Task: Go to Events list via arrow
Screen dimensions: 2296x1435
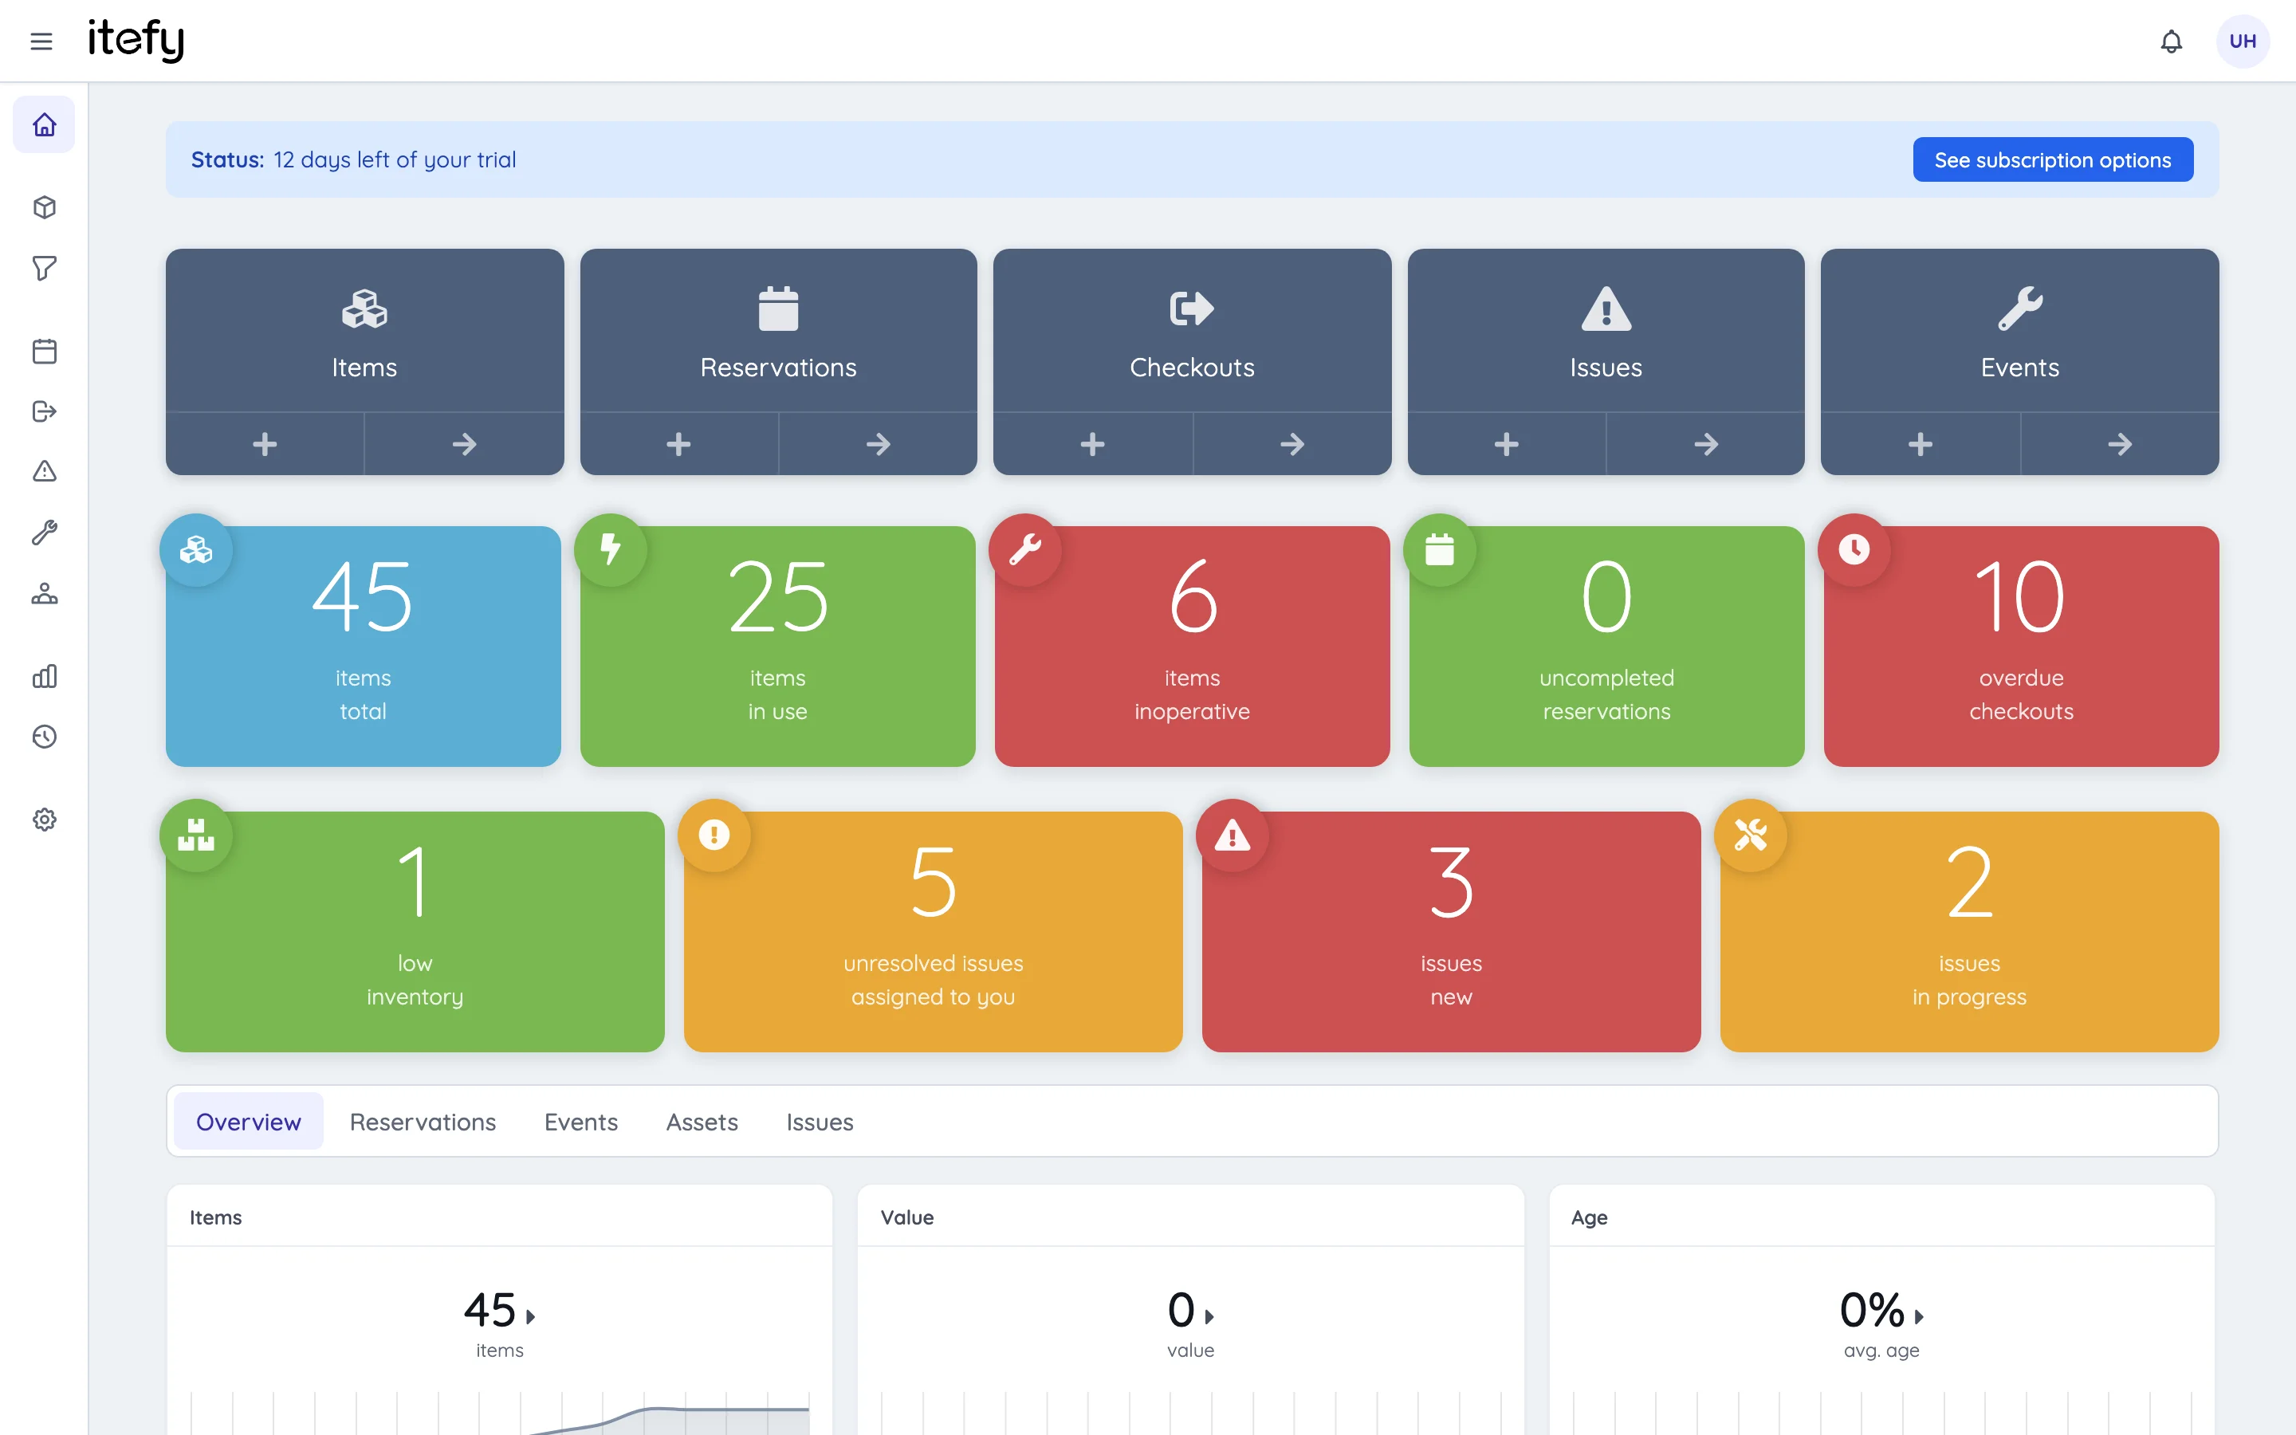Action: coord(2120,443)
